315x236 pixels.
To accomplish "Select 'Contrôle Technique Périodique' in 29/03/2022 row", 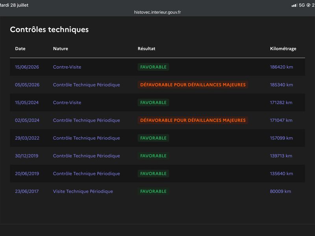I will click(86, 138).
